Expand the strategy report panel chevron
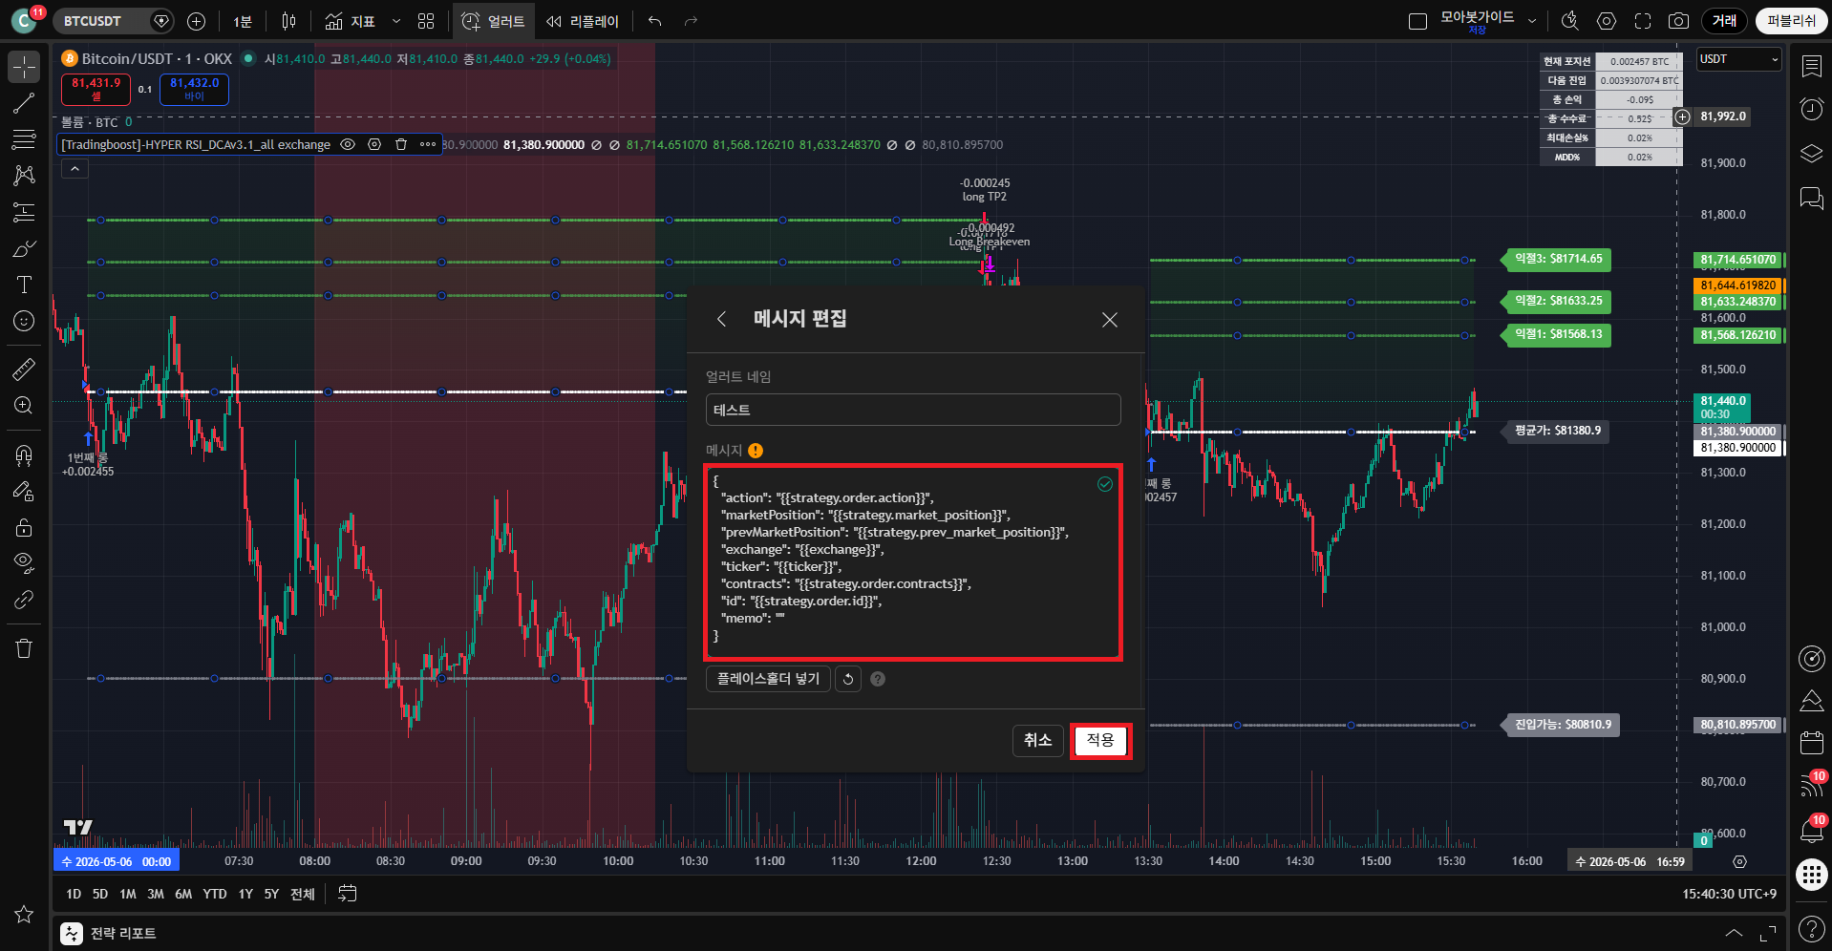 [1734, 933]
